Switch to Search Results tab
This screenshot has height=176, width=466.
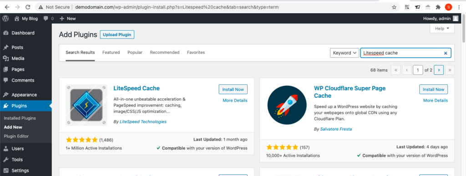tap(80, 53)
